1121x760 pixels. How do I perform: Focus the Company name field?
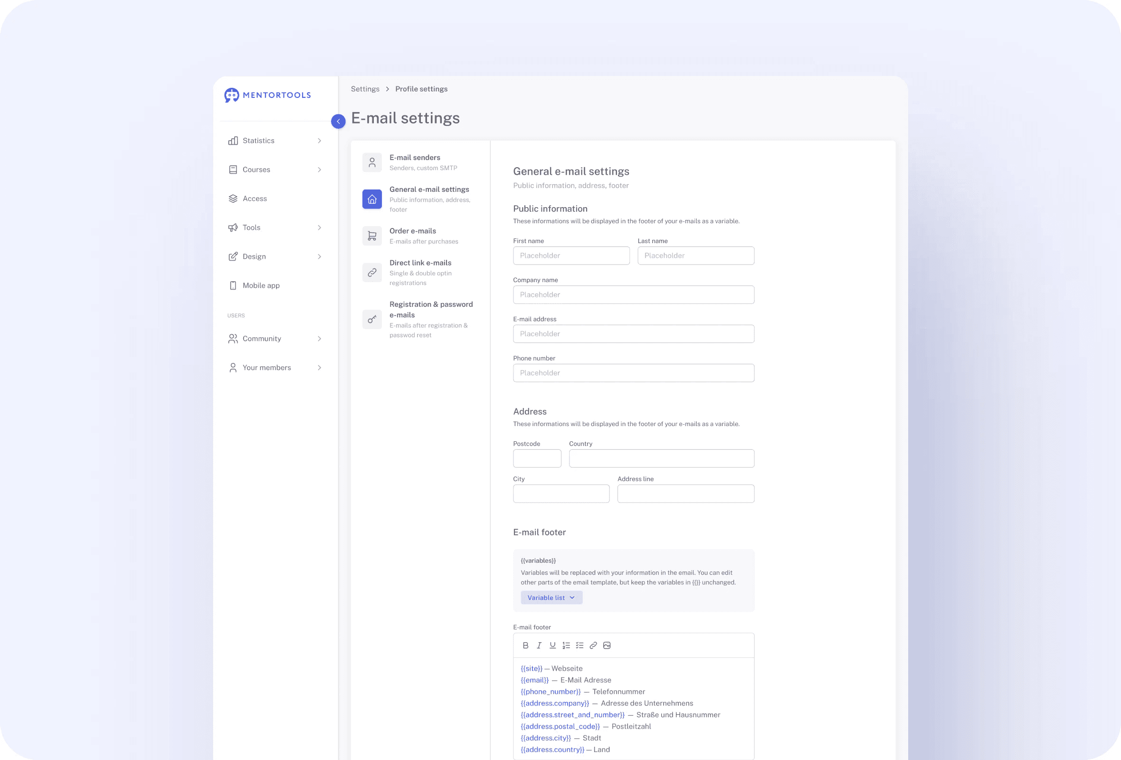633,294
